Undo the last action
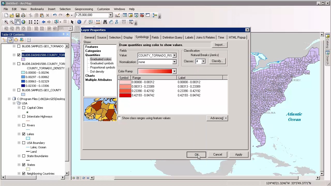The height and width of the screenshot is (186, 331). (55, 15)
